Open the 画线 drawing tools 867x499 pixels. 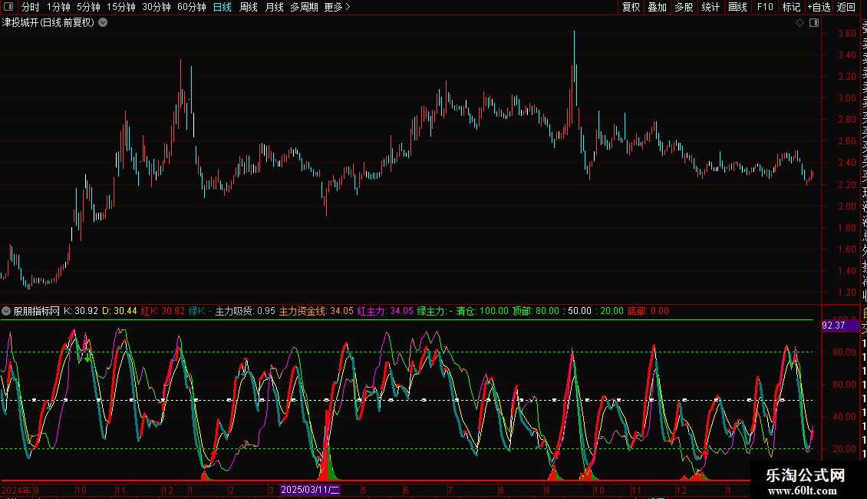click(x=737, y=7)
